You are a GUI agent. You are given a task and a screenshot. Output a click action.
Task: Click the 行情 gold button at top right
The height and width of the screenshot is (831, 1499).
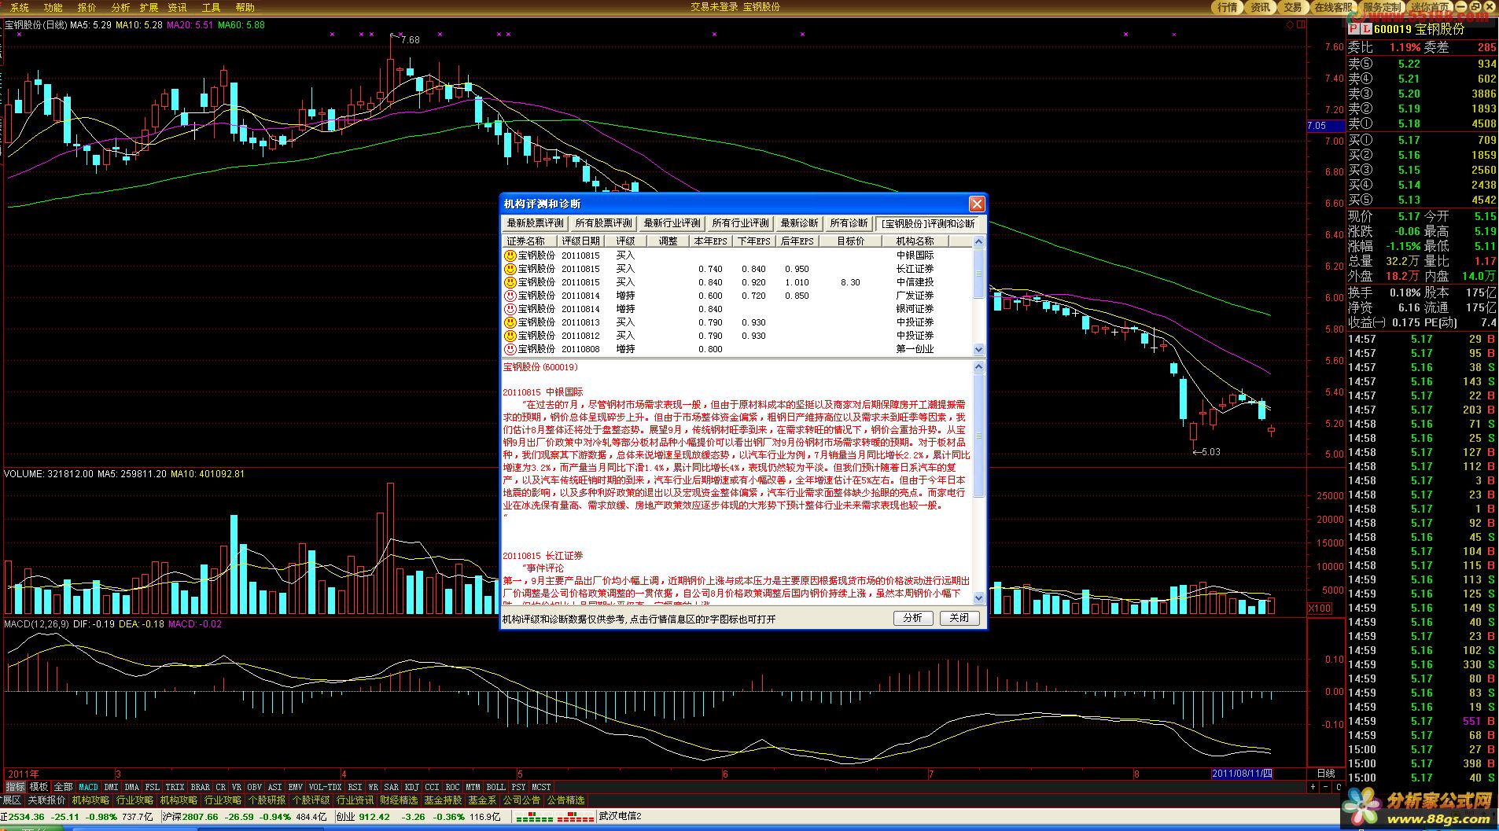coord(1227,7)
